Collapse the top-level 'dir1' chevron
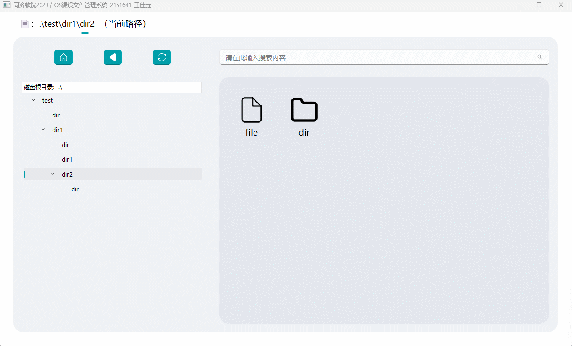Screen dimensions: 572x346 [x=43, y=129]
